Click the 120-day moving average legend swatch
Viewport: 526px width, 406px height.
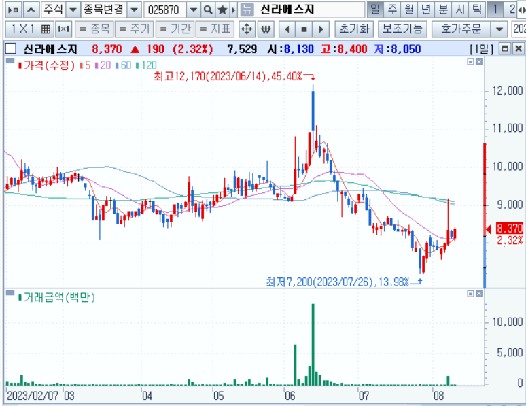point(137,65)
